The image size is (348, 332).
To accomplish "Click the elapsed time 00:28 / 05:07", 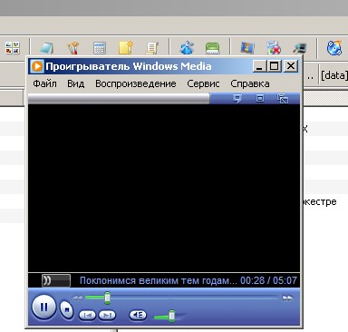I will point(268,280).
